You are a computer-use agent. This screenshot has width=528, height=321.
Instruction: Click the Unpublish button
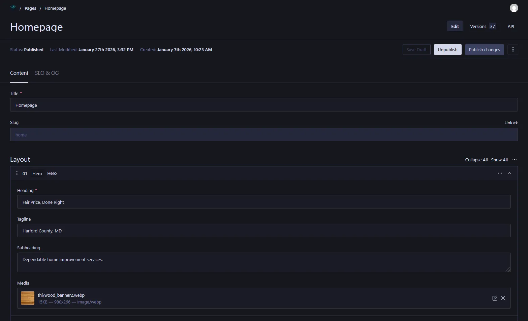[447, 50]
